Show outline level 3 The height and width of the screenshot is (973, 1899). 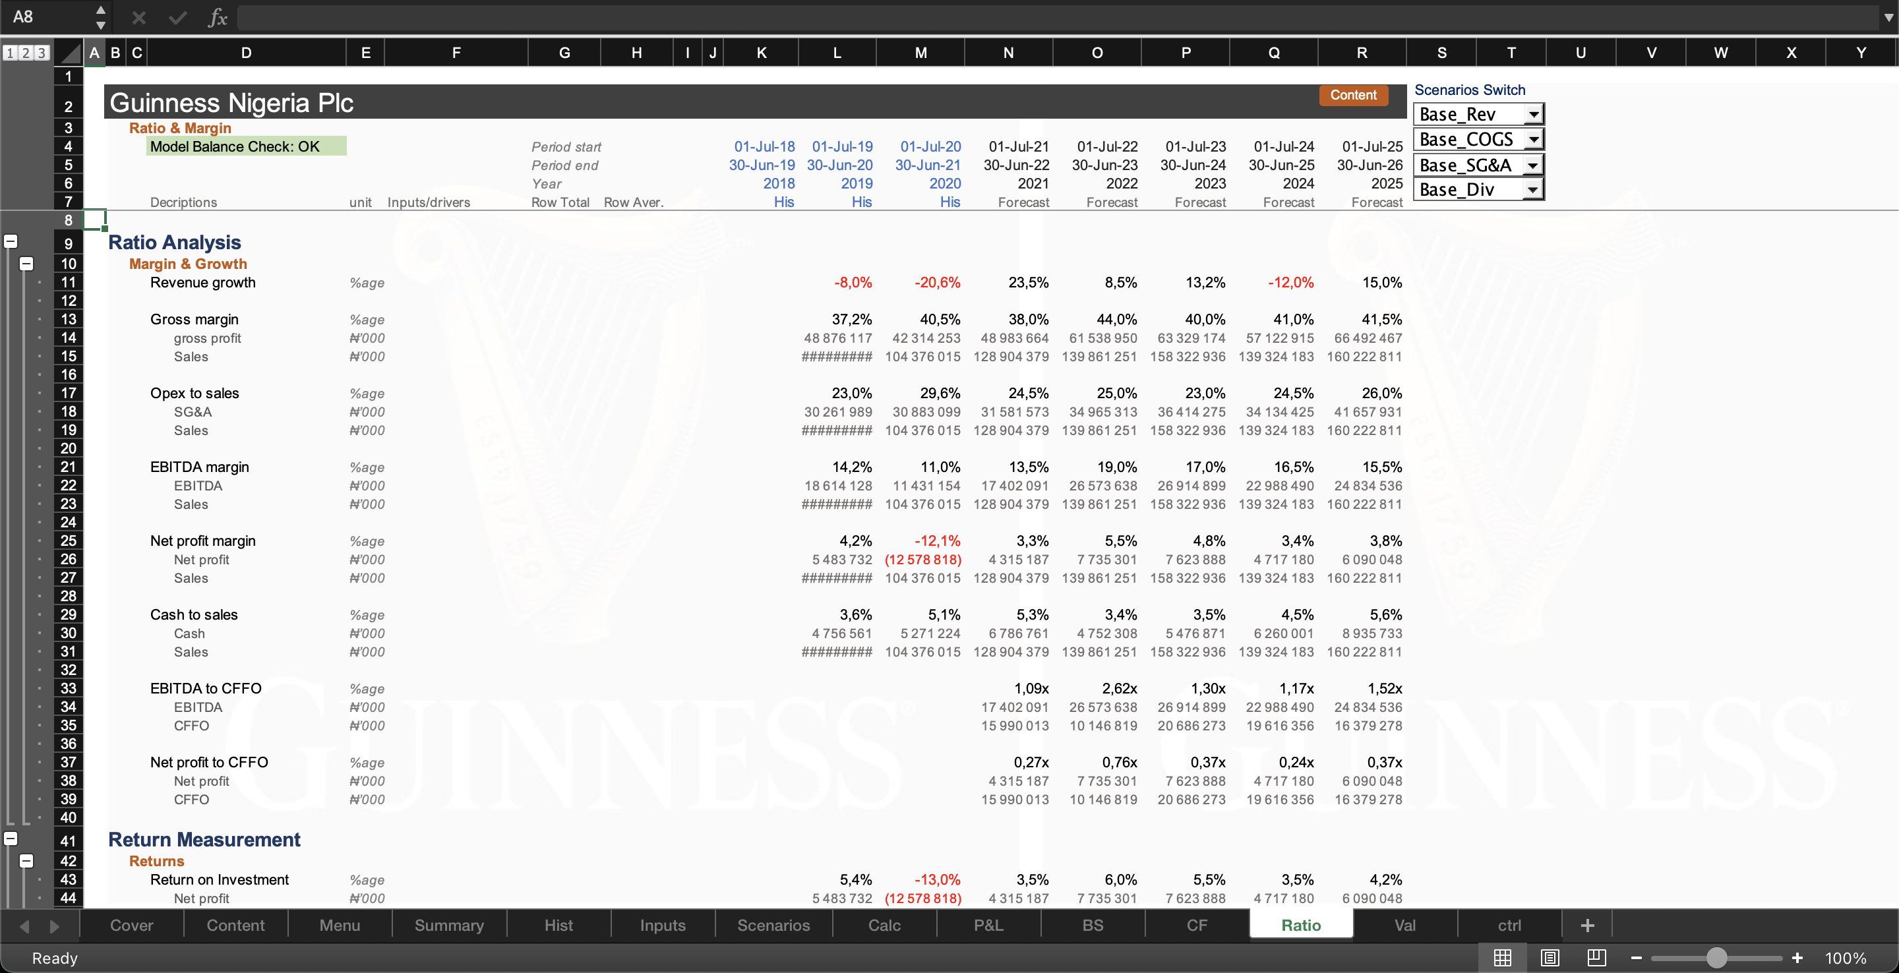click(x=42, y=53)
